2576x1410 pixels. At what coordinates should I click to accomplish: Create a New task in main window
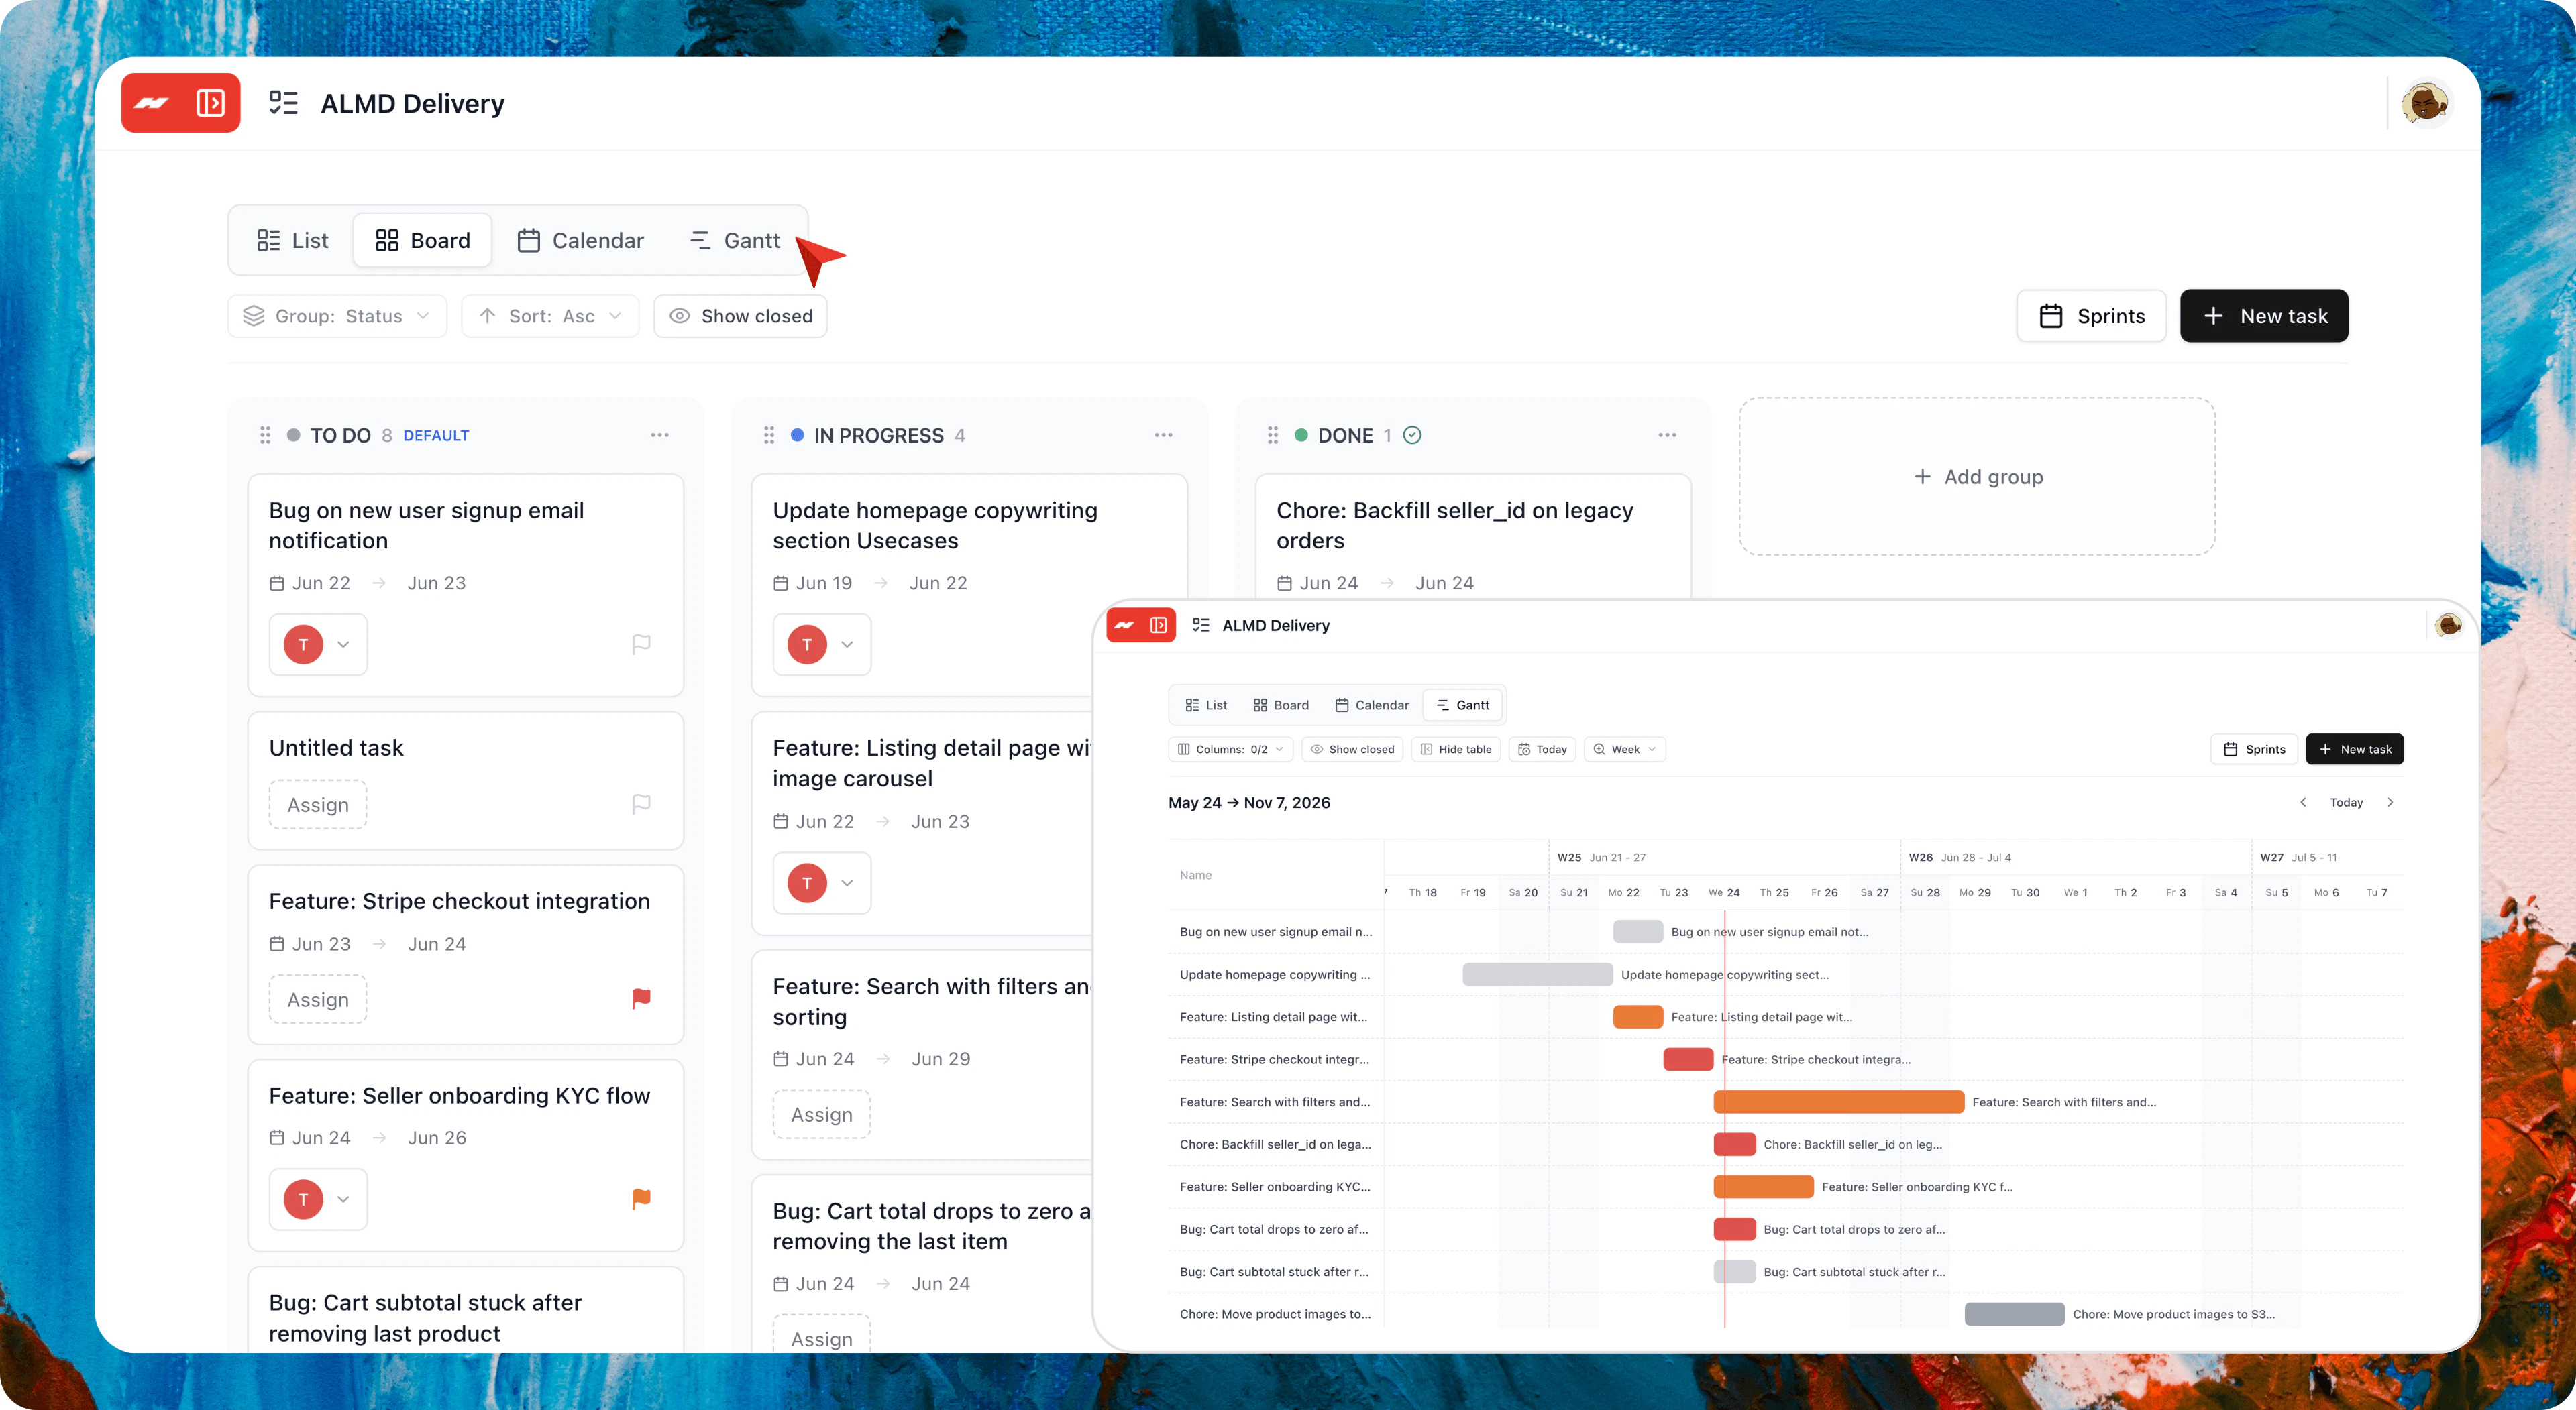(x=2264, y=316)
